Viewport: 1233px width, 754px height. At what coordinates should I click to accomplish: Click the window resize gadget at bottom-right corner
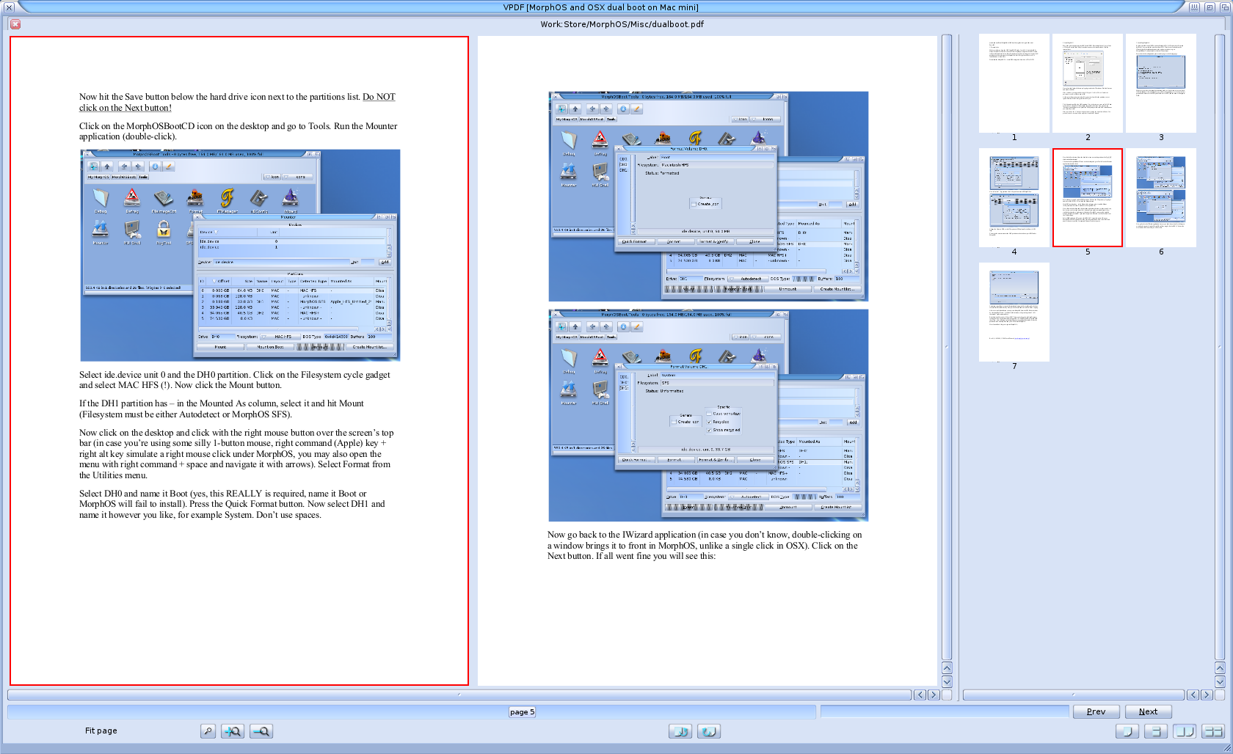tap(1226, 747)
